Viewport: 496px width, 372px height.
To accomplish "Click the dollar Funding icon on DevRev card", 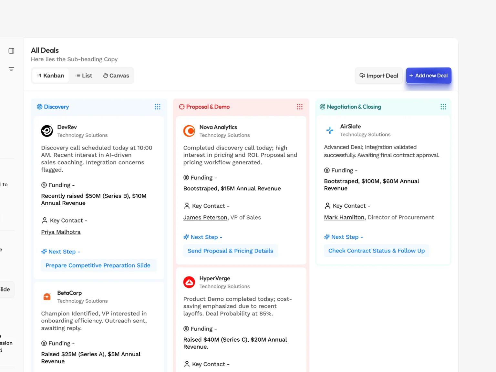I will tap(44, 185).
